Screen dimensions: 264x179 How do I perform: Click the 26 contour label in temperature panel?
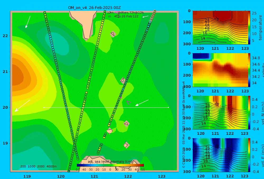tap(217, 19)
